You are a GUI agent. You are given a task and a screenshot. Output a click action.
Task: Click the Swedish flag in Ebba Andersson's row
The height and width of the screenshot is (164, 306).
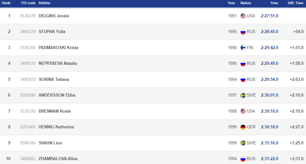point(243,95)
